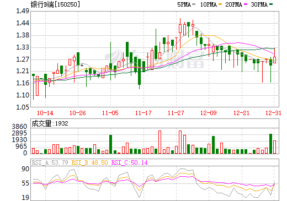Click the 11-05 date axis label

tap(110, 113)
